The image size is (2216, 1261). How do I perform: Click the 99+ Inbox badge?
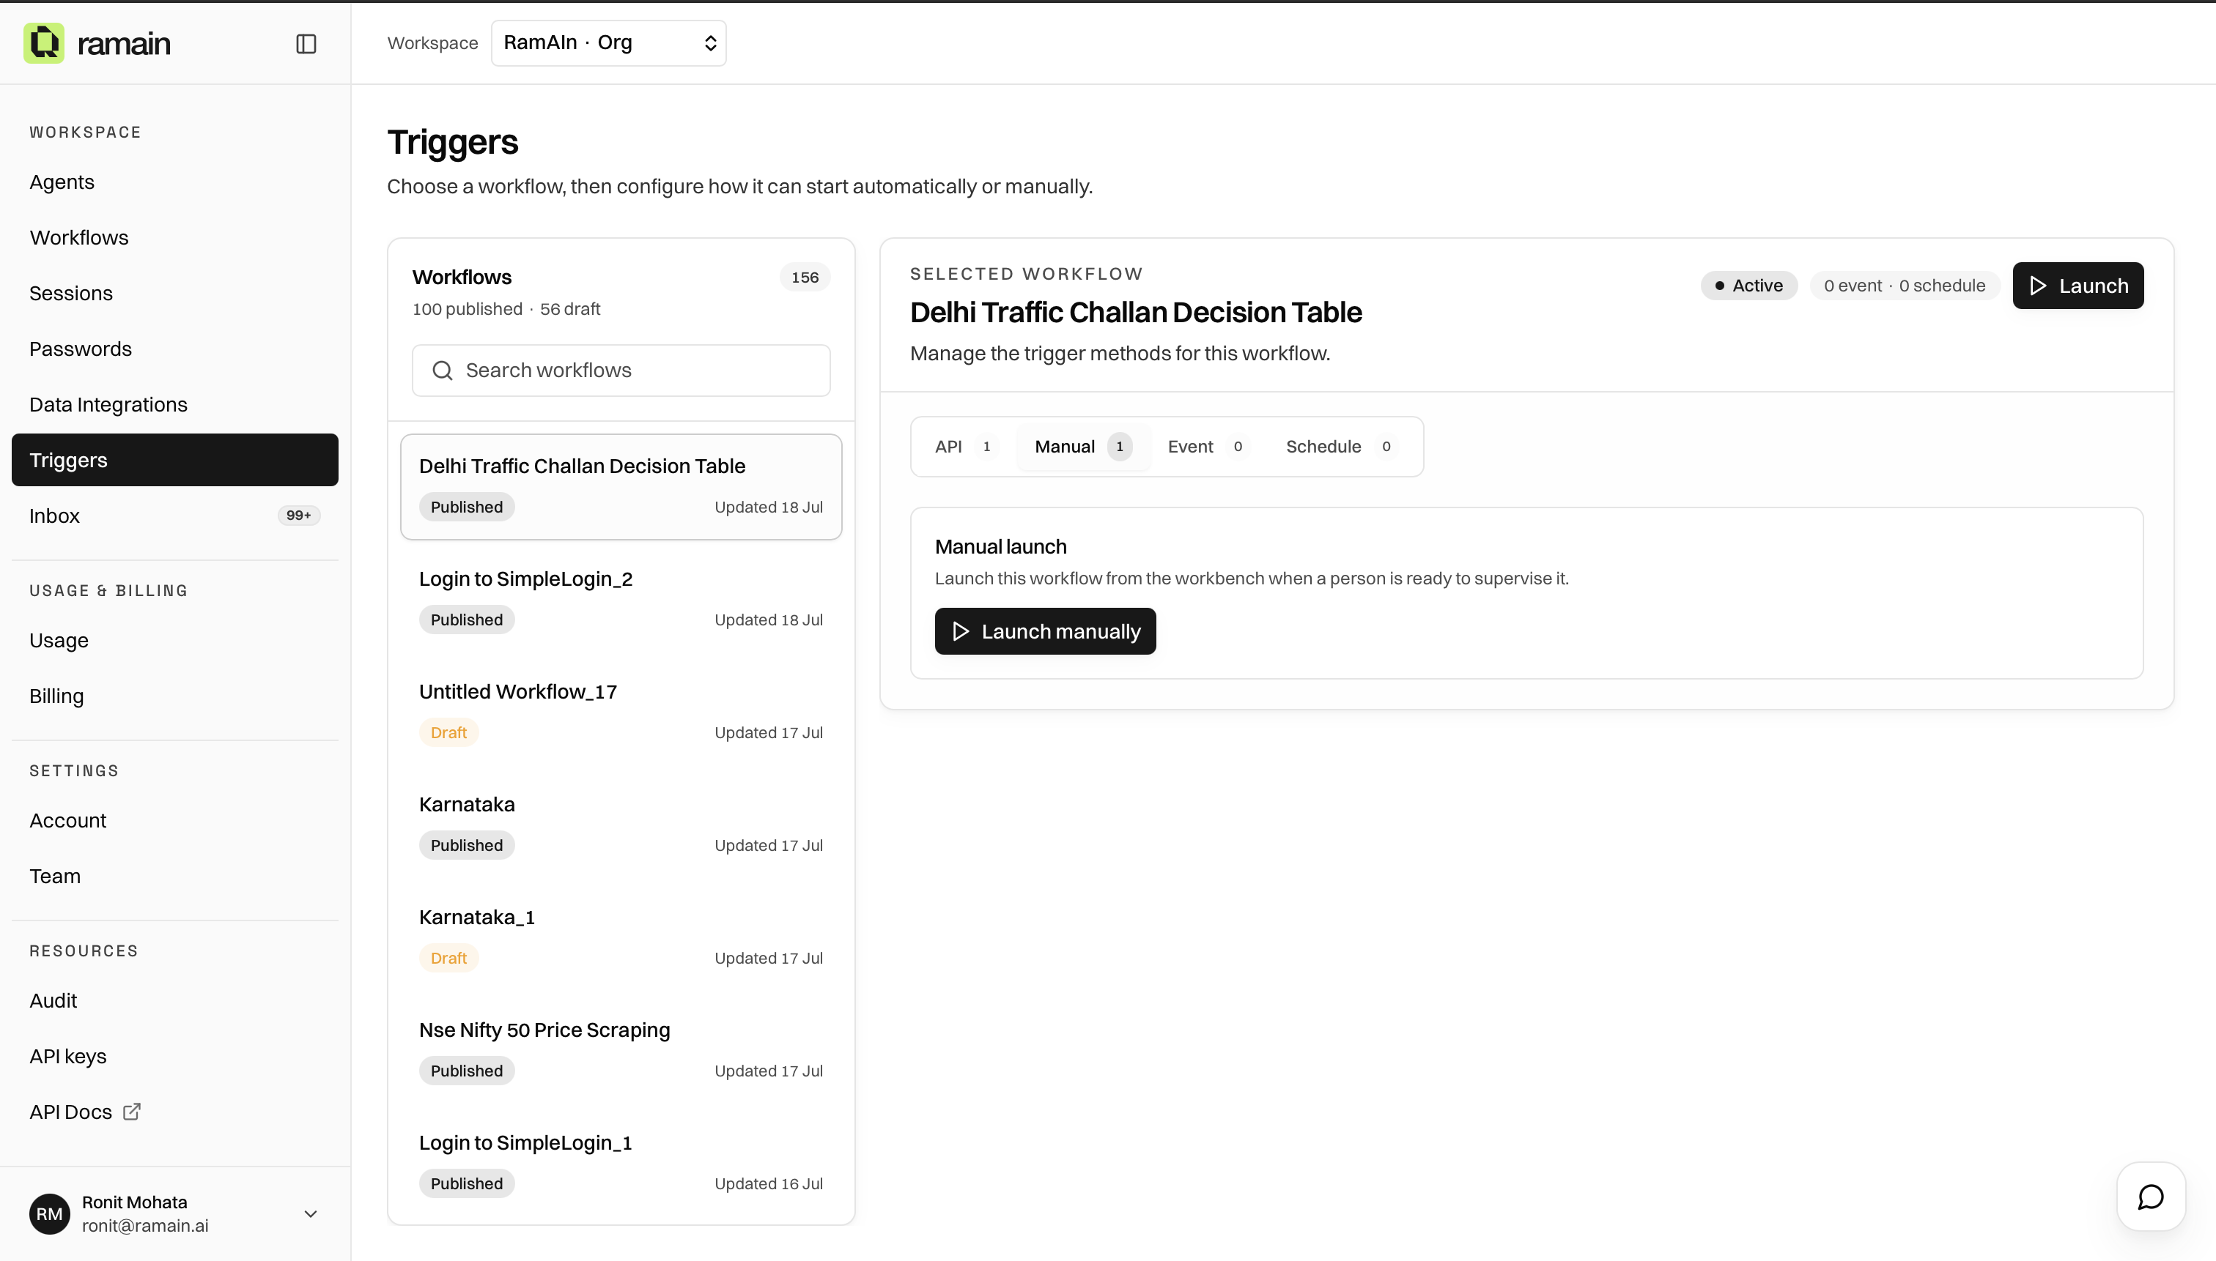tap(298, 516)
